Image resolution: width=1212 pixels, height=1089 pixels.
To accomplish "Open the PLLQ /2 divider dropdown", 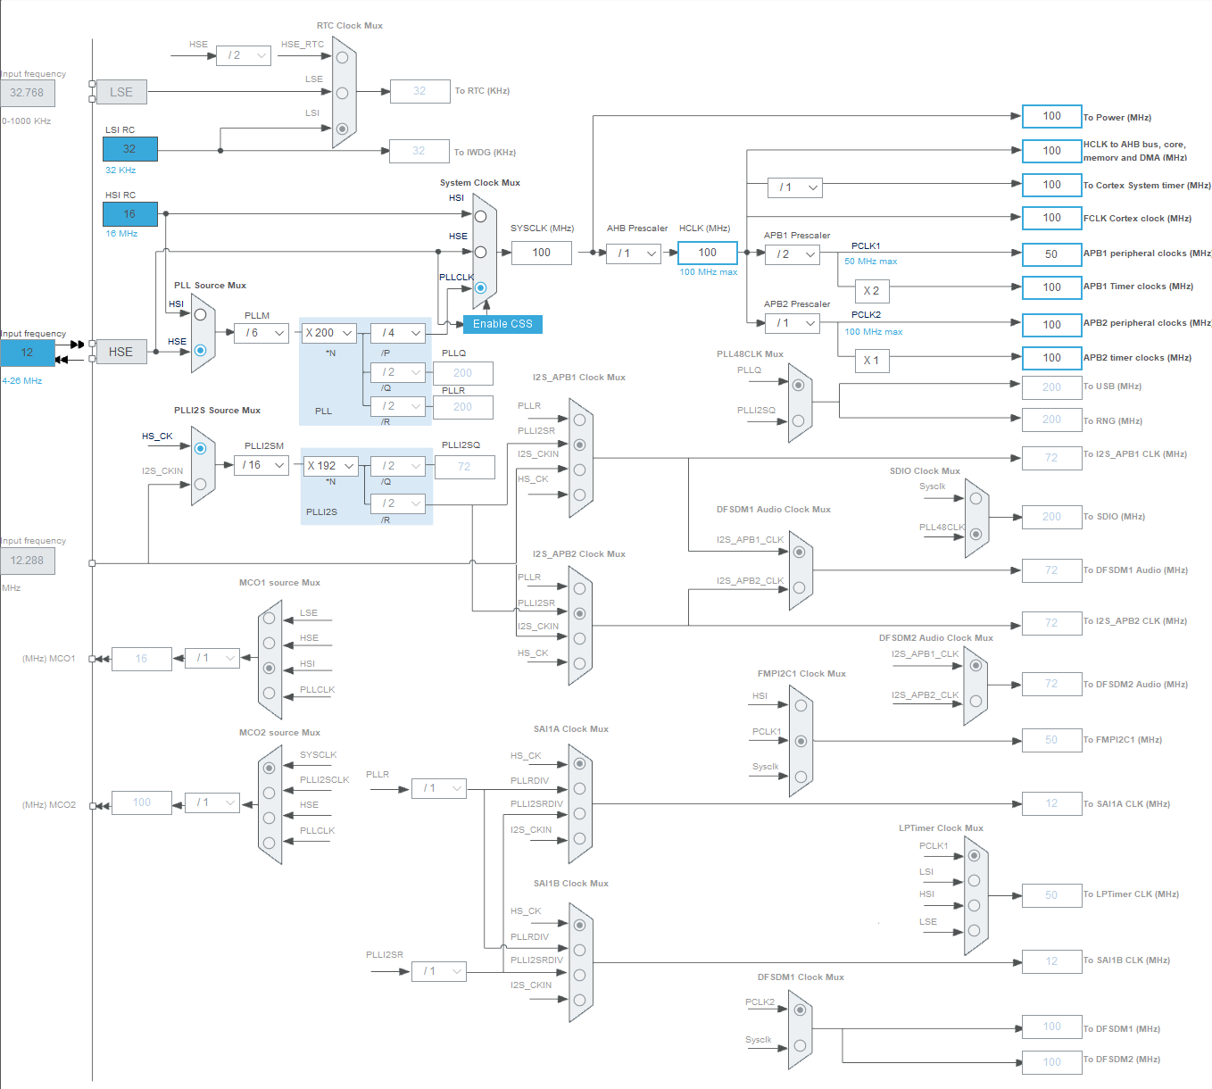I will click(398, 372).
